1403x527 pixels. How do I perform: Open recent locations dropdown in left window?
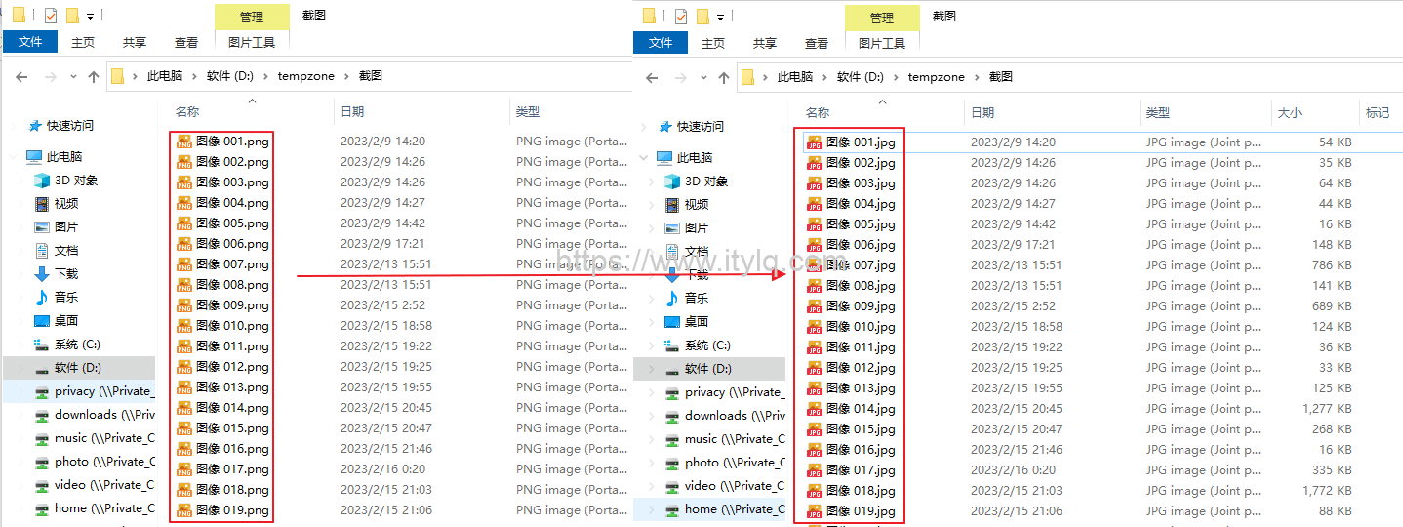pyautogui.click(x=73, y=77)
